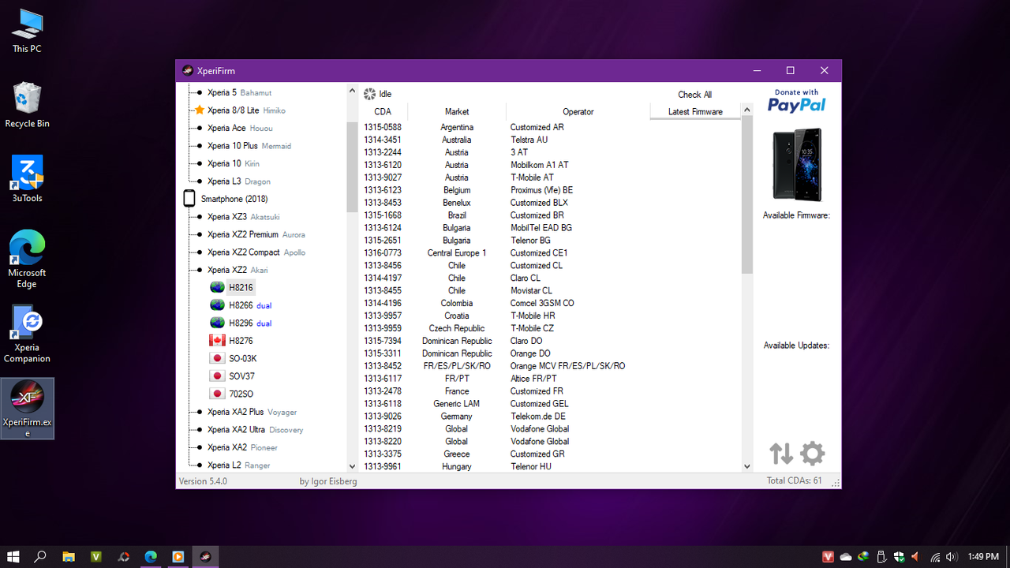Sort list by CDA column header
1010x568 pixels.
[383, 111]
